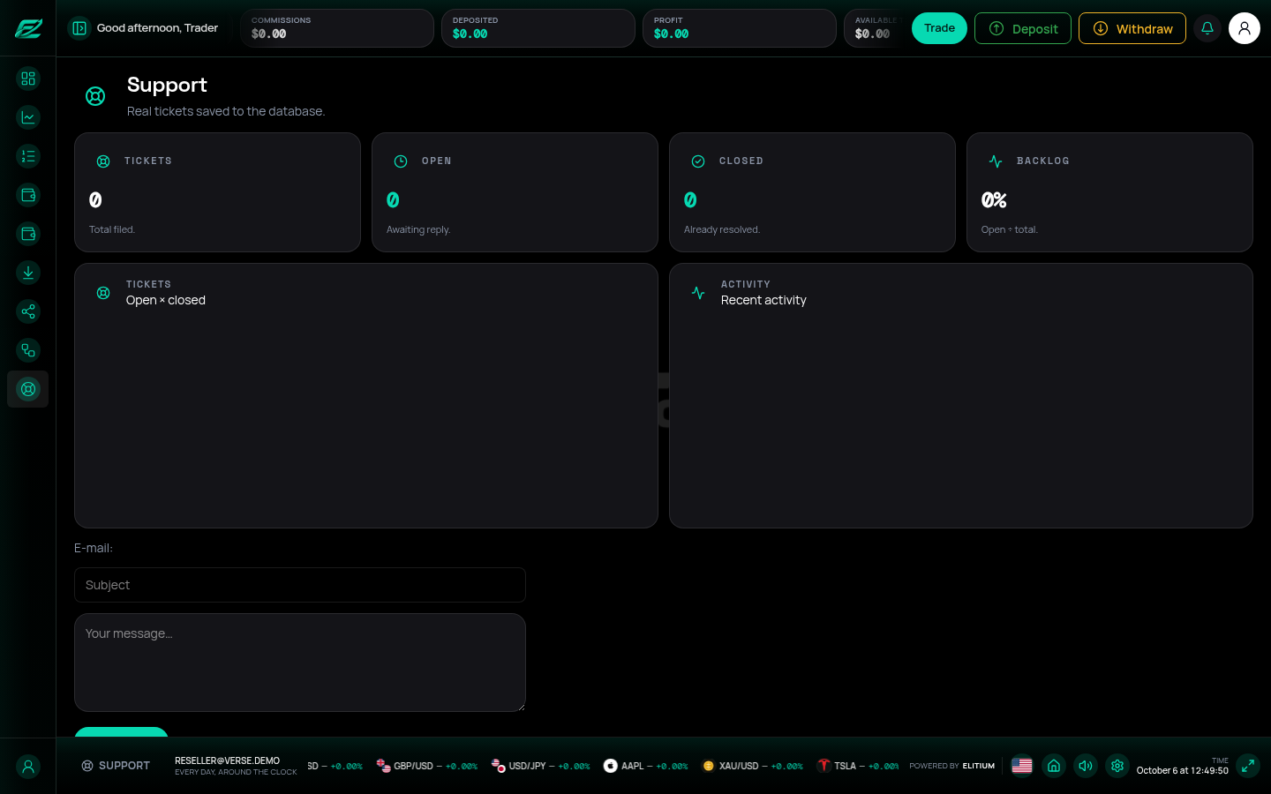Click the "Recent activity" panel title
The image size is (1271, 794).
pyautogui.click(x=763, y=300)
